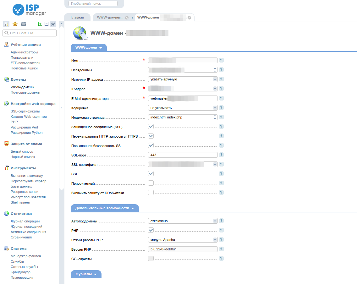The height and width of the screenshot is (284, 357).
Task: Open the Автоподдомены dropdown
Action: point(183,221)
